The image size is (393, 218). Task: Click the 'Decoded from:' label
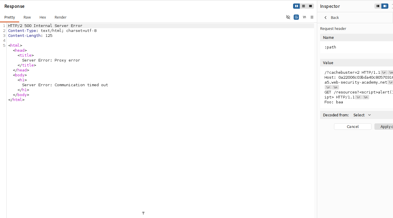(336, 115)
